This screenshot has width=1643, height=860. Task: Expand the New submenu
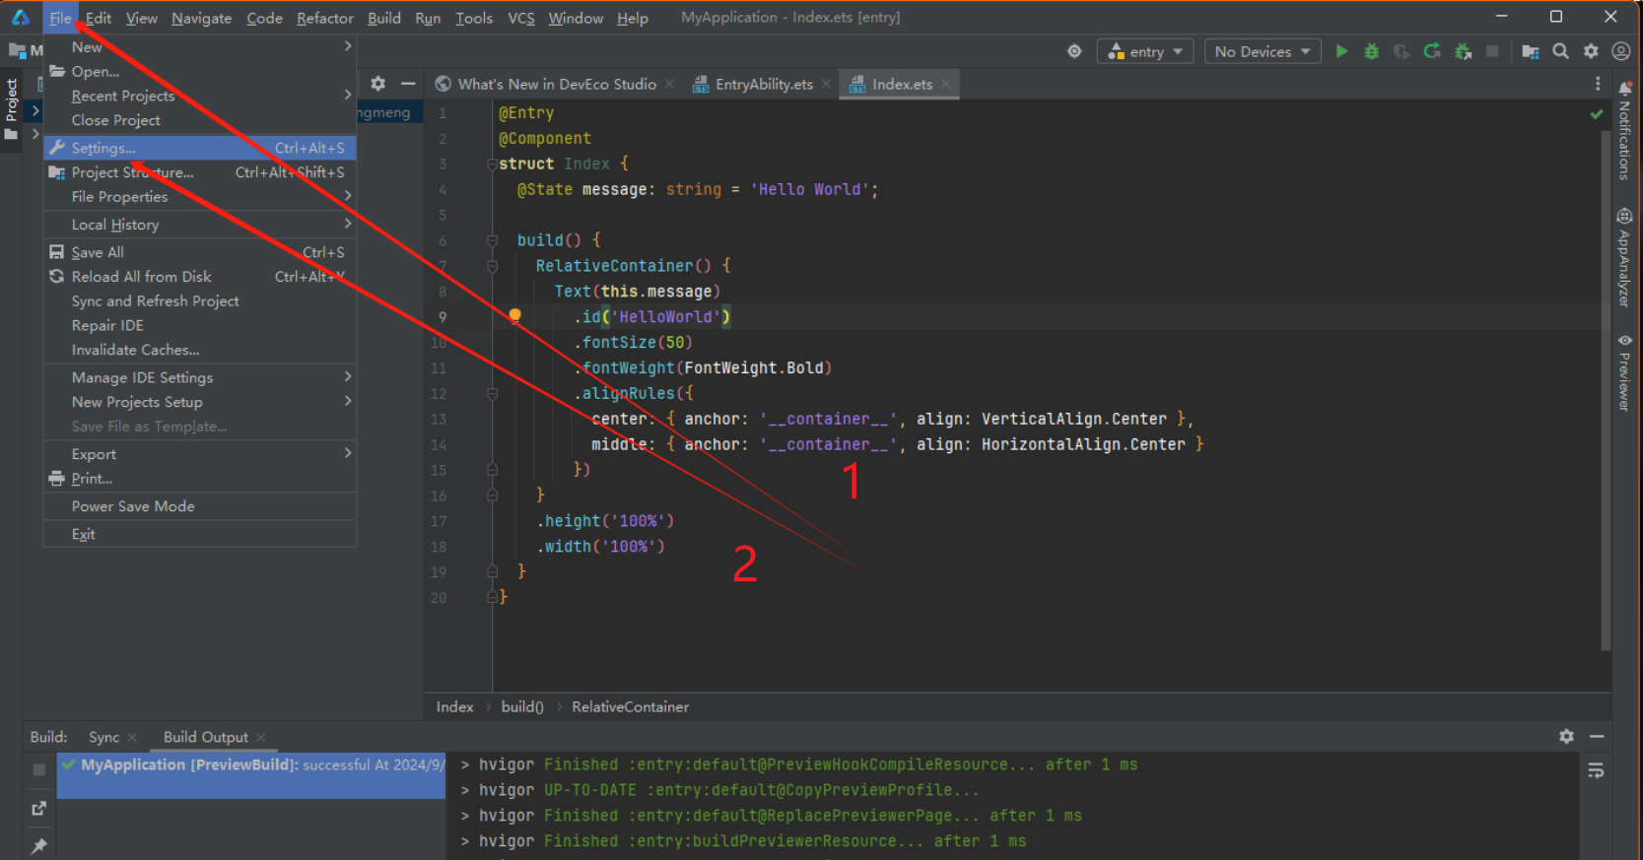[x=200, y=46]
